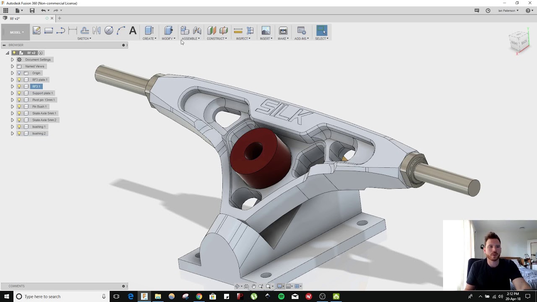
Task: Select the Pin Bush:1 tree item
Action: click(x=39, y=107)
